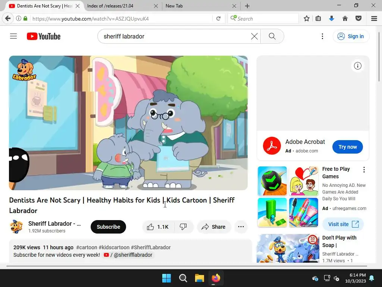
Task: Open Don't Play with Soap title
Action: click(x=339, y=241)
